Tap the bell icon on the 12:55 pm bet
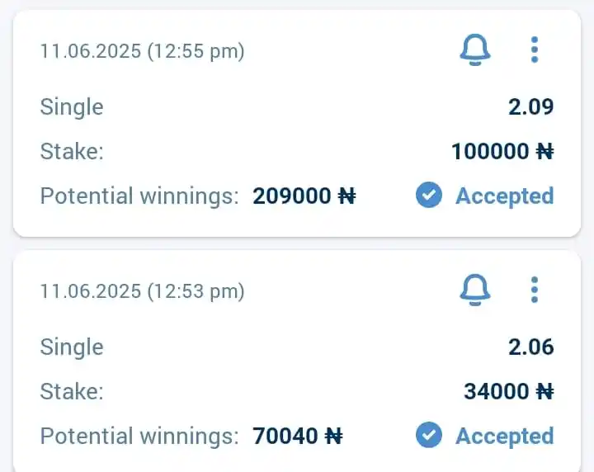 point(475,50)
